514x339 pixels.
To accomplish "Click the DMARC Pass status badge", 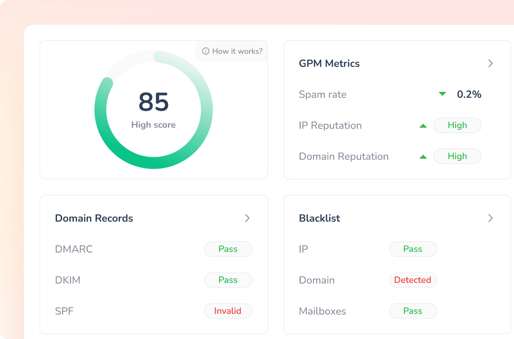I will click(x=228, y=249).
